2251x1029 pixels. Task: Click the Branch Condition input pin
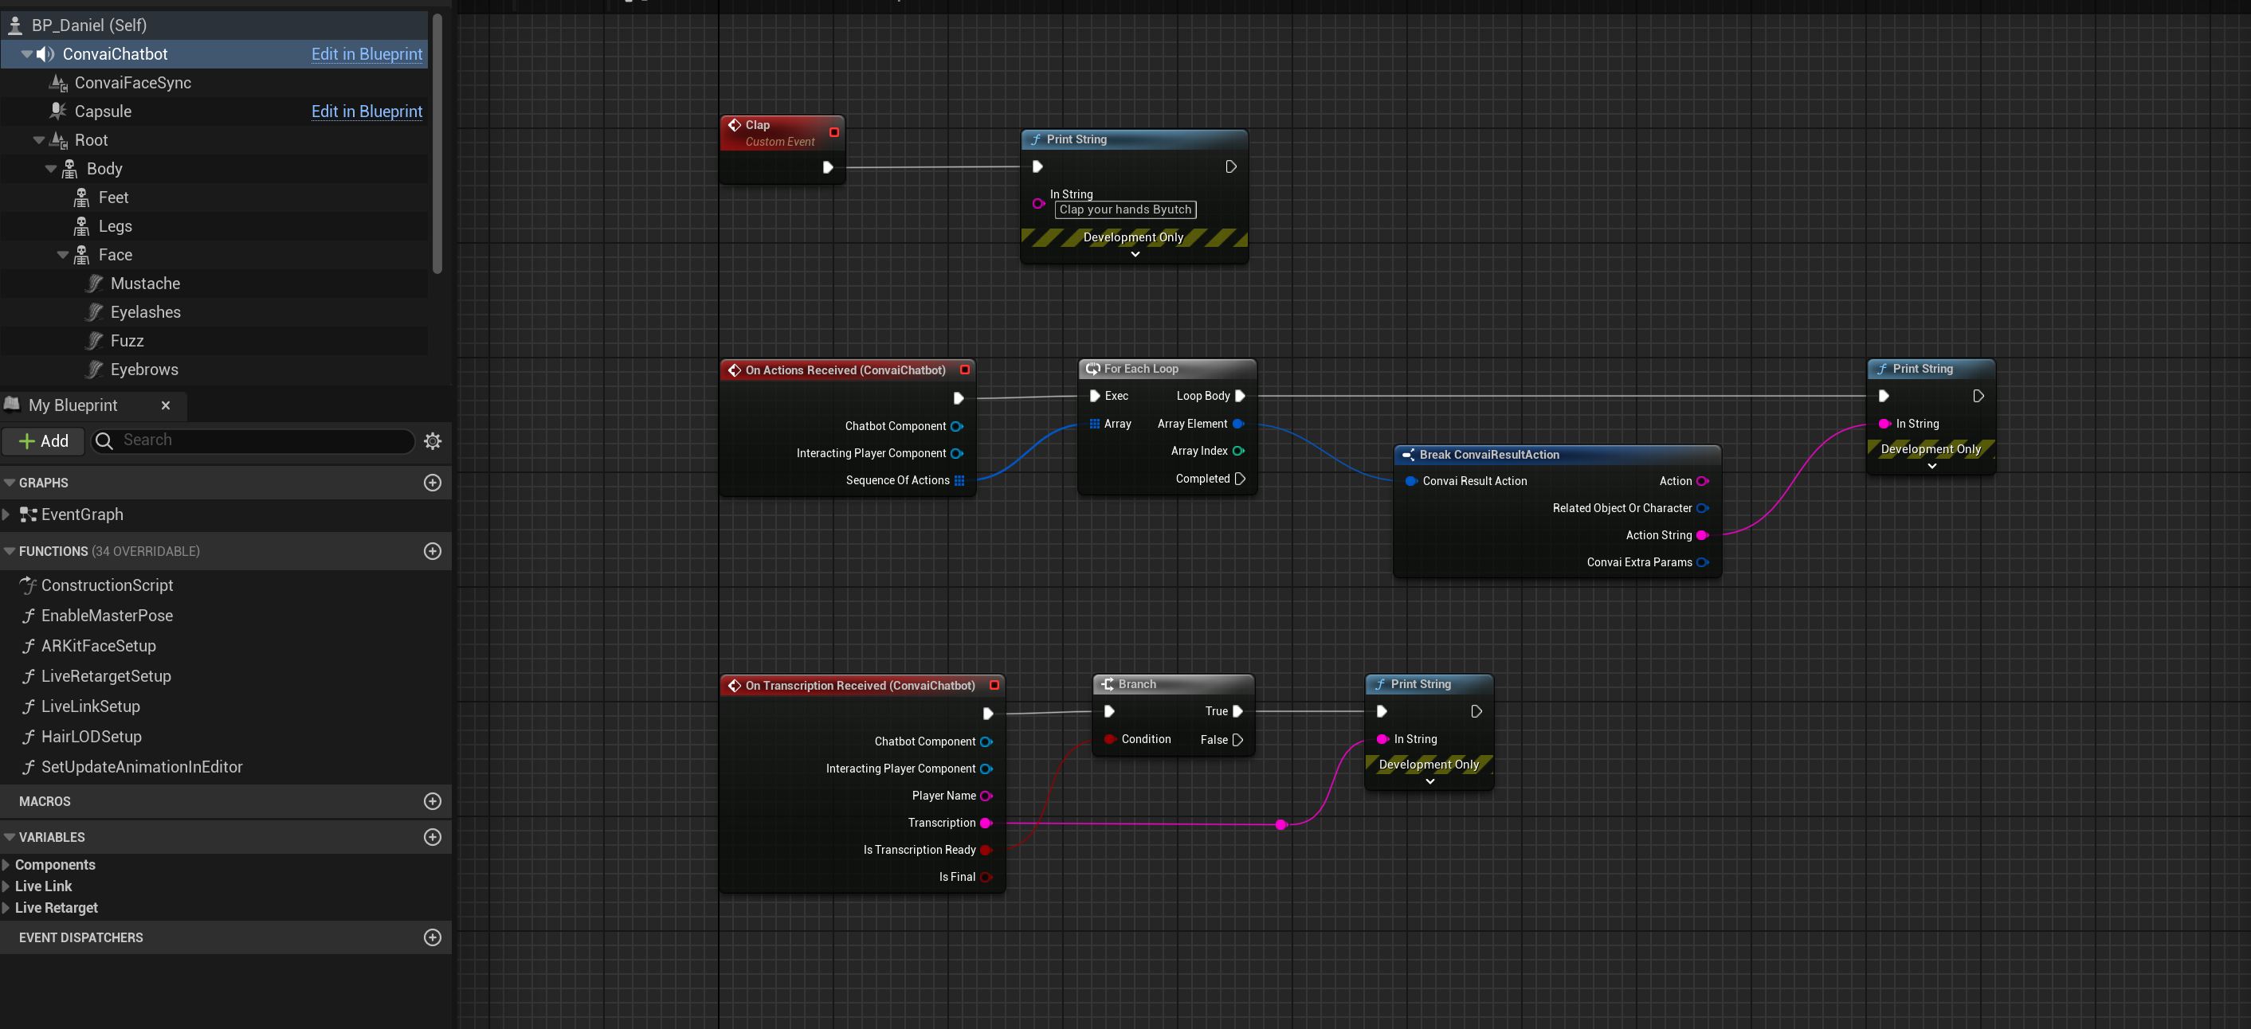[x=1109, y=739]
